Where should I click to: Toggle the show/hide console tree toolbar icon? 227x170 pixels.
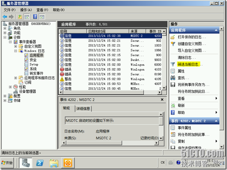27,17
